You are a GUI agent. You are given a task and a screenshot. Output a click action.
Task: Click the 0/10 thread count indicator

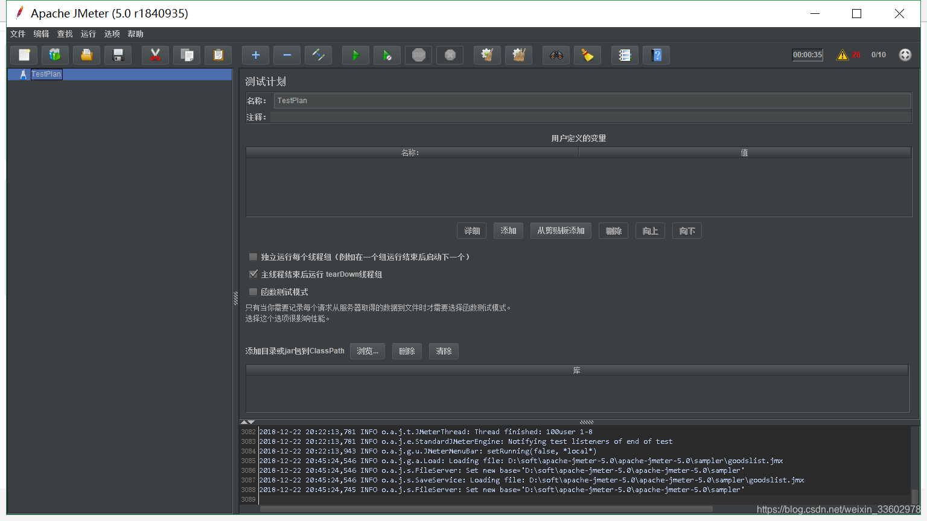[879, 55]
